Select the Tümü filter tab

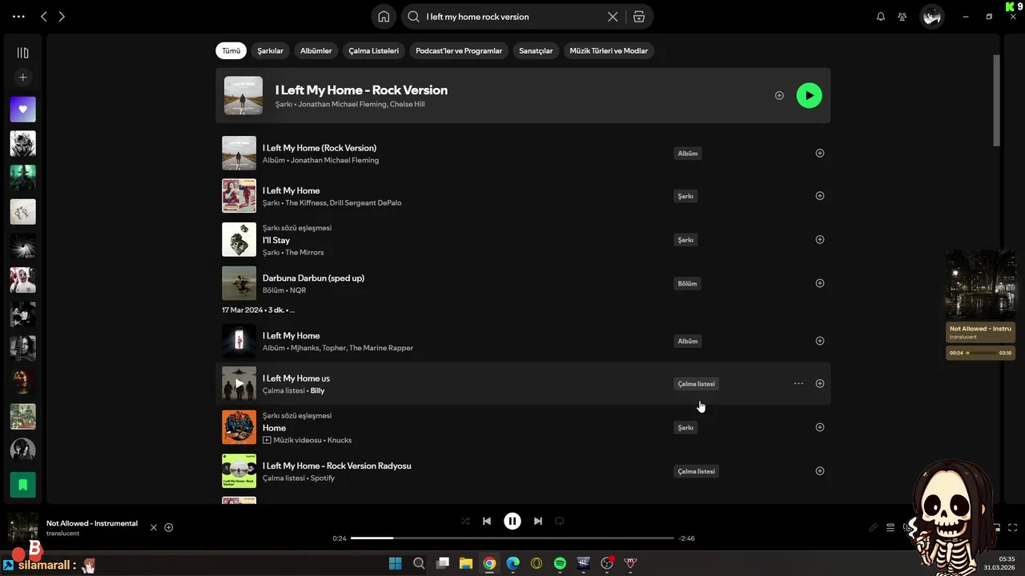tap(231, 50)
